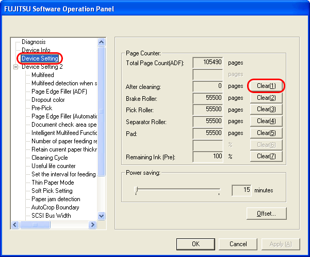Screen dimensions: 310x257
Task: Click the tree scroll up arrow
Action: 102,42
